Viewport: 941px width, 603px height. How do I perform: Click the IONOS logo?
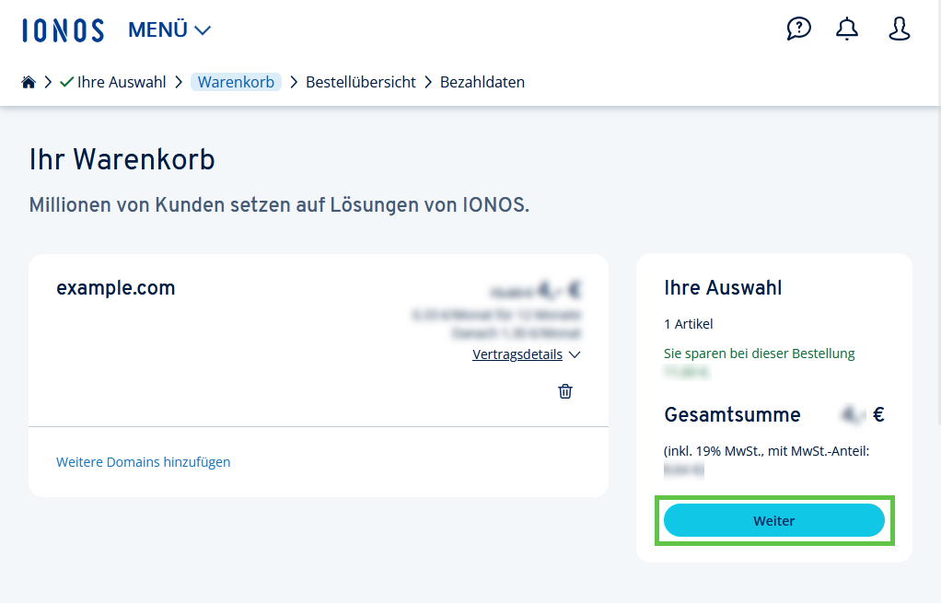coord(63,30)
